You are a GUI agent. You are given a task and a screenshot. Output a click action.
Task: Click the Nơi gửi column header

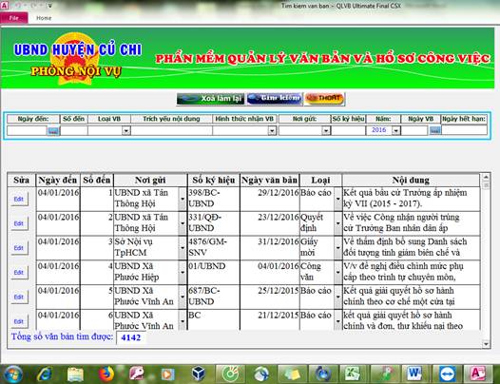point(150,181)
